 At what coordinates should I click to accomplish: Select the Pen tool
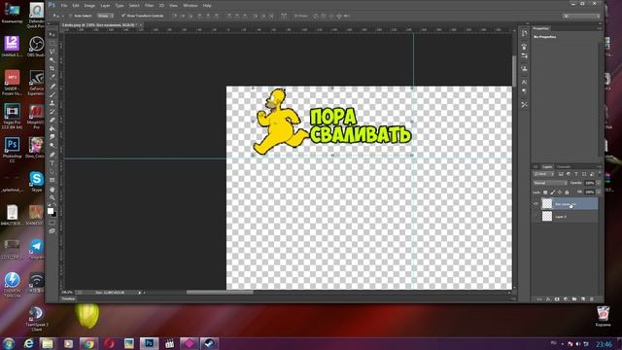tap(52, 155)
